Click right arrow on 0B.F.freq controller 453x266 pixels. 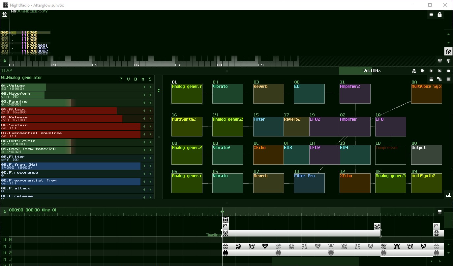[x=151, y=166]
